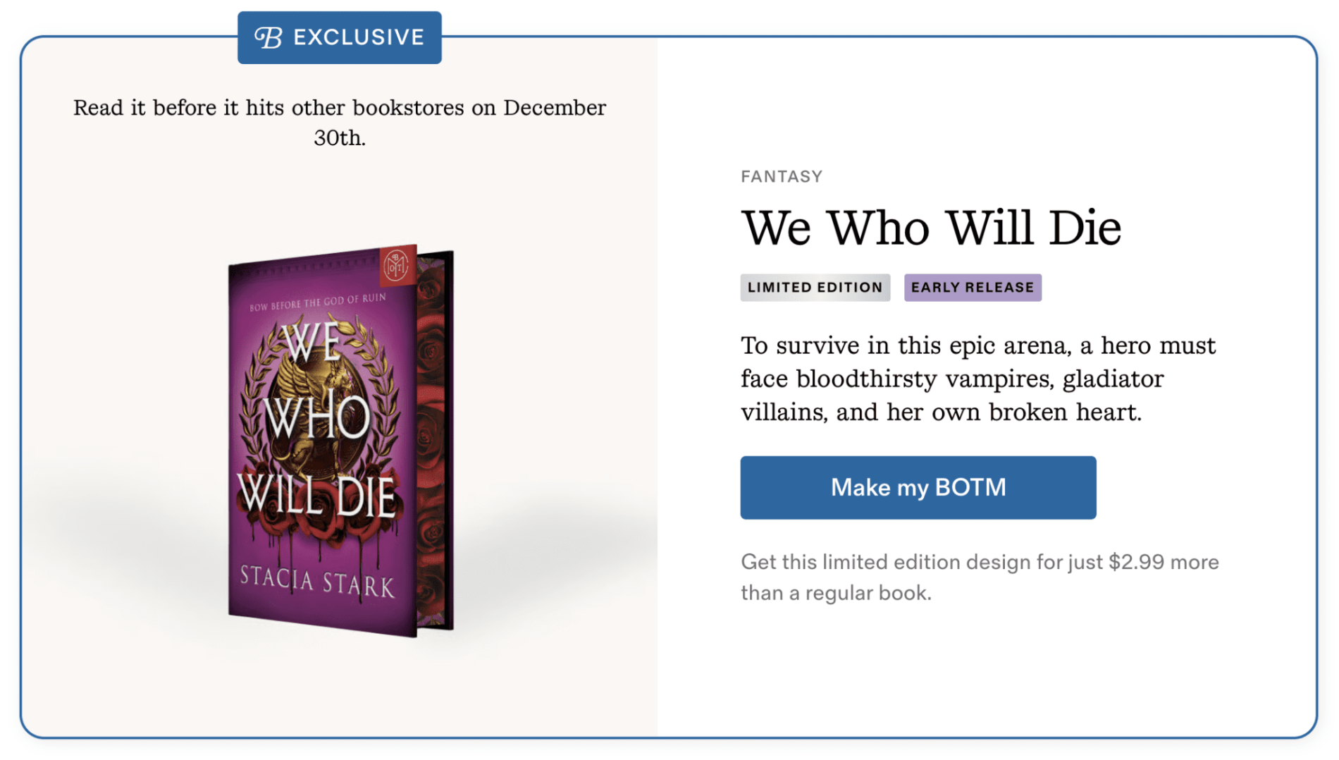Click the rose-patterned sprayed edge of the book
The height and width of the screenshot is (760, 1339).
432,437
